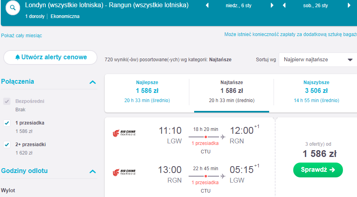Go to previous departure date arrow
357x197 pixels.
point(207,6)
